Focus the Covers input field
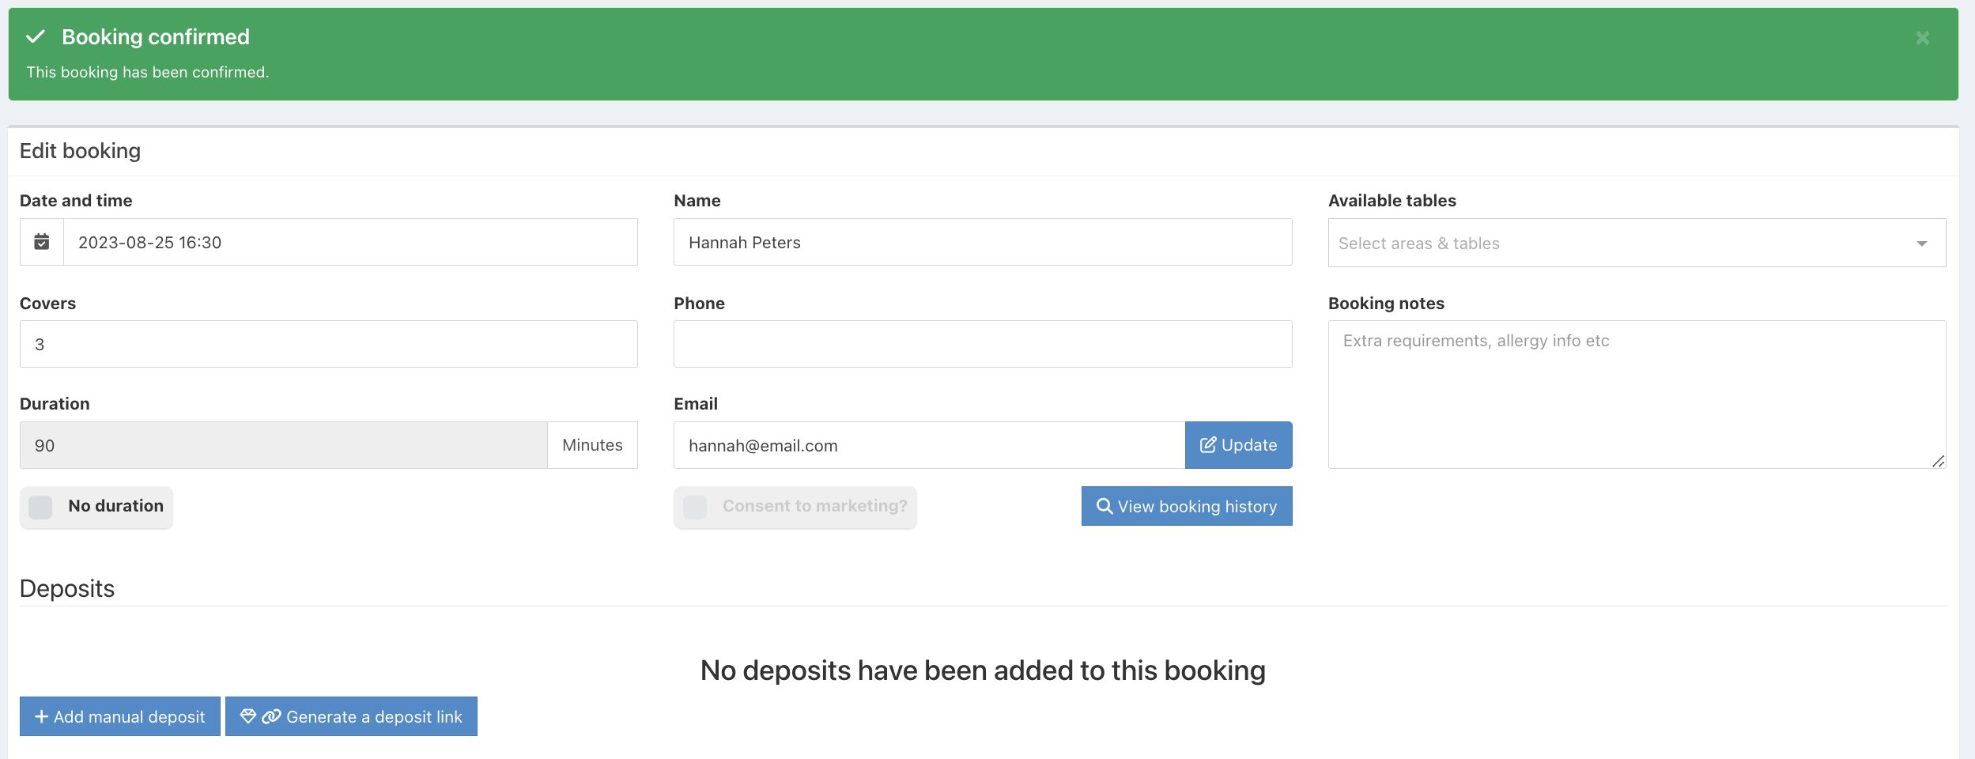Screen dimensions: 1975x759 [x=329, y=344]
